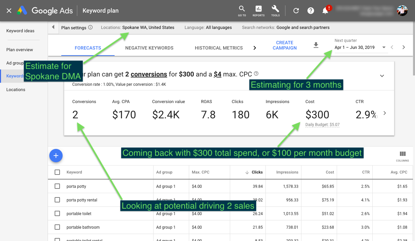Go to the next date period
415x241 pixels.
(404, 47)
